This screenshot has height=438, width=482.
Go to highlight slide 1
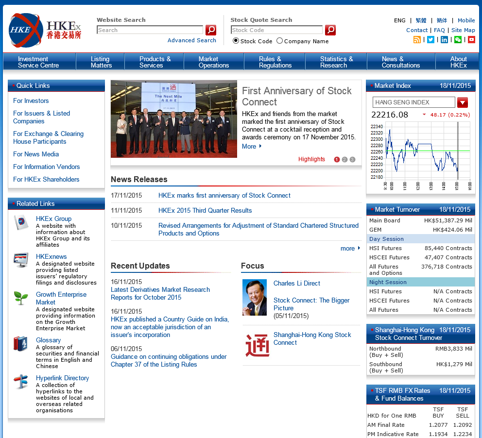click(337, 159)
